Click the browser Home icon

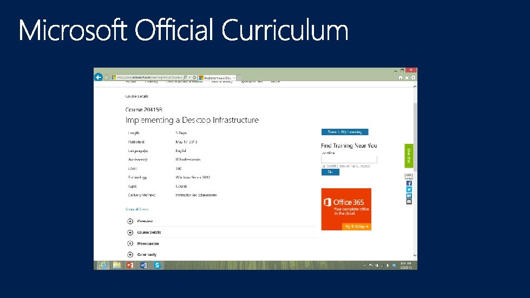(401, 78)
